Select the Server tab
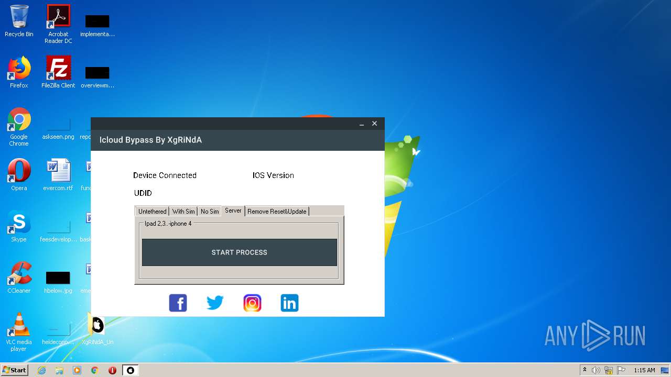 click(x=233, y=210)
